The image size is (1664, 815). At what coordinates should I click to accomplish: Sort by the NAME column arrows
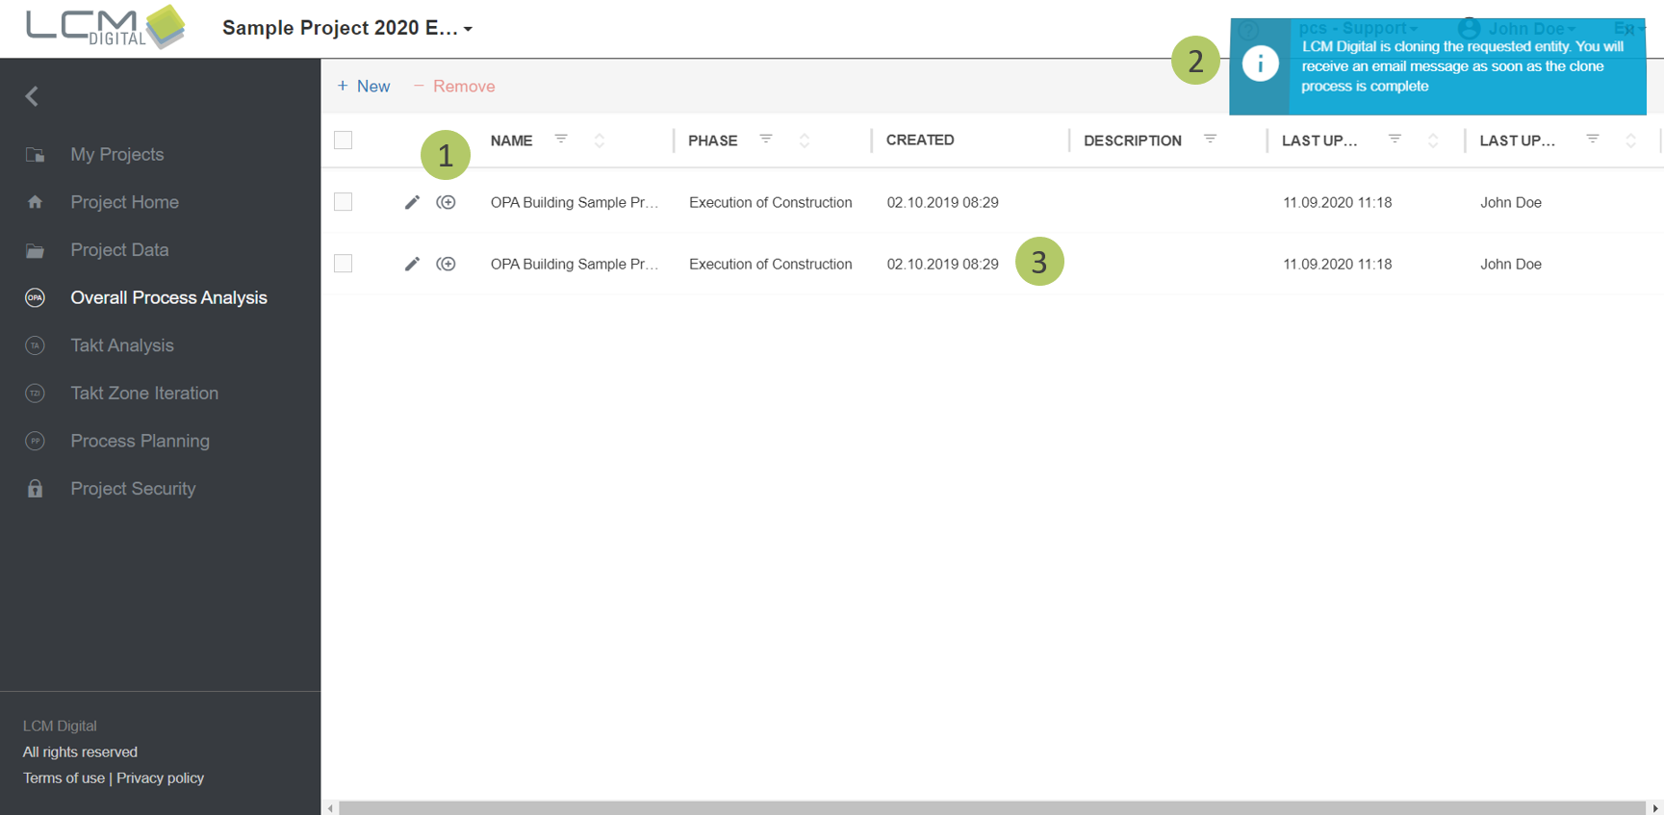[600, 140]
